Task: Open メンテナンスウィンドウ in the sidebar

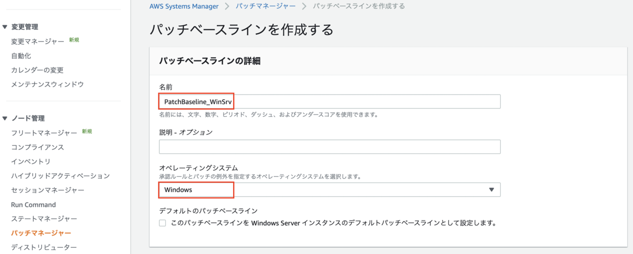Action: 47,84
